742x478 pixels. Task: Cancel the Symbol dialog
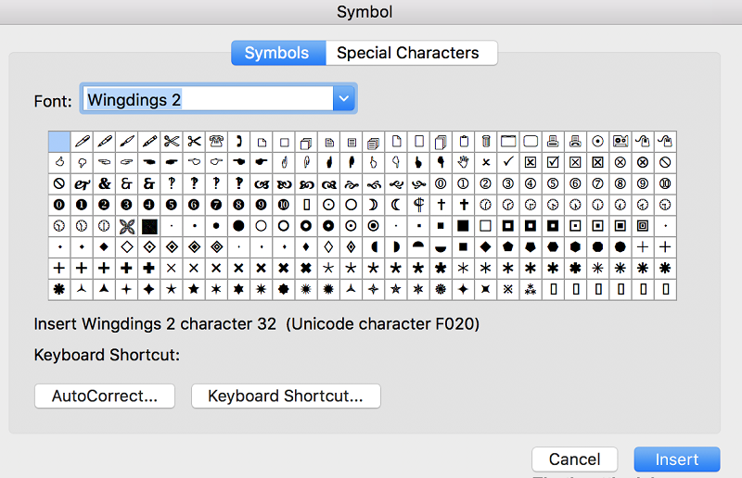[574, 459]
